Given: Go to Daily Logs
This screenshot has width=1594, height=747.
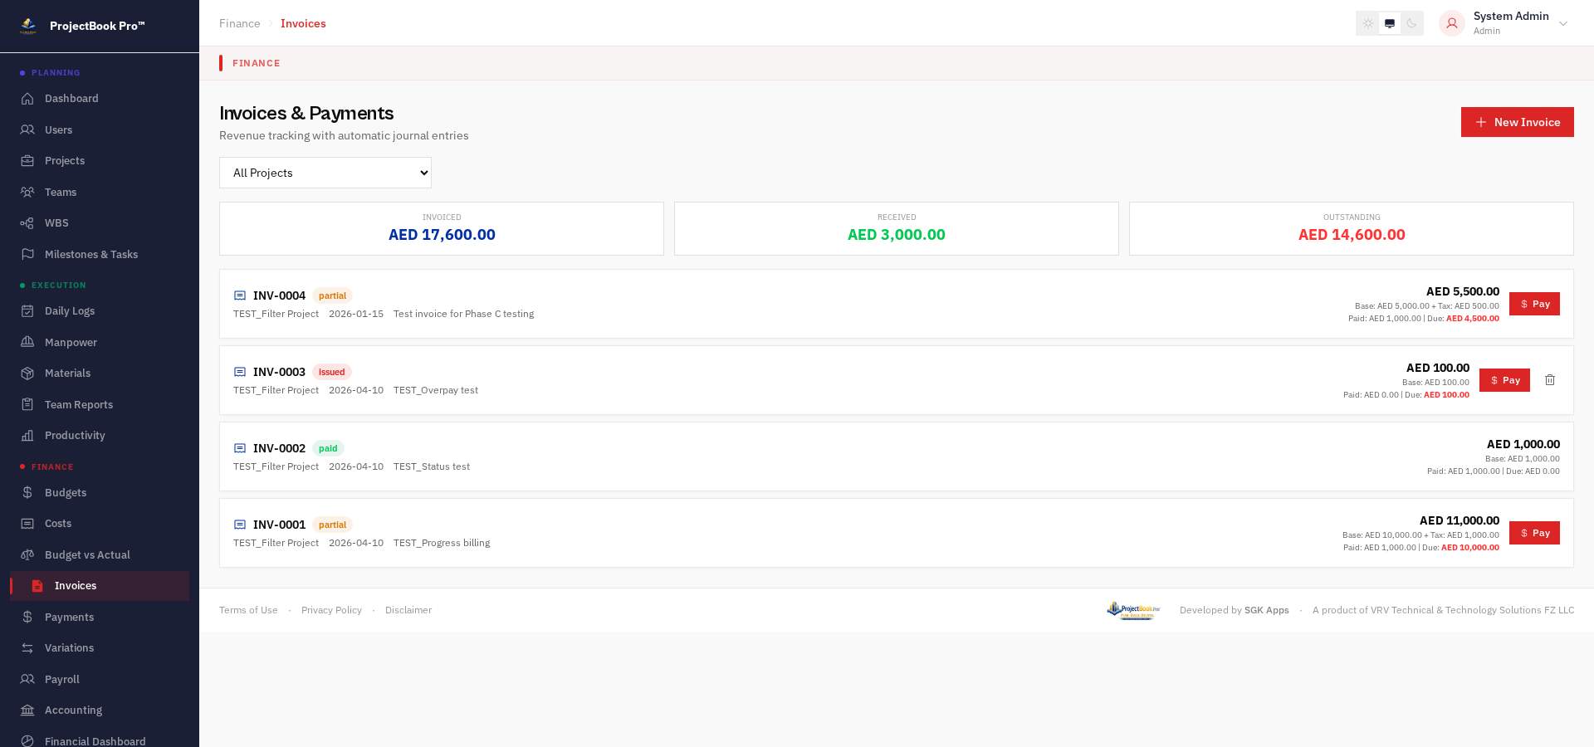Looking at the screenshot, I should point(100,310).
